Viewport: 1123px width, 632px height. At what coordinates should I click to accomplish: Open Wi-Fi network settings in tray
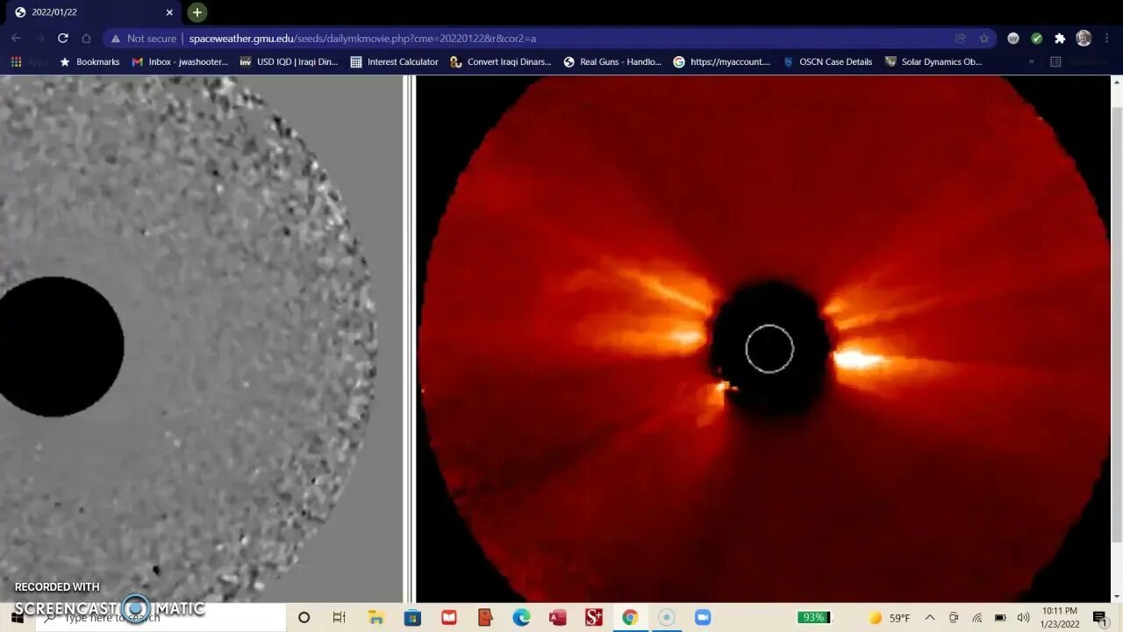click(976, 617)
